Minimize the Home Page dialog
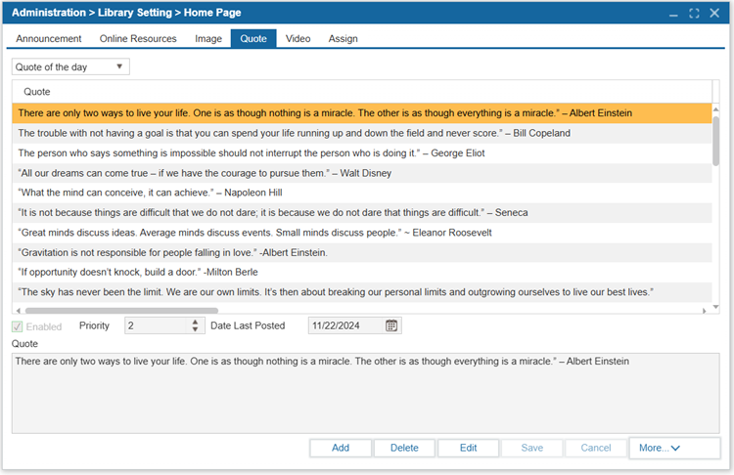Viewport: 734px width, 475px height. (x=673, y=16)
